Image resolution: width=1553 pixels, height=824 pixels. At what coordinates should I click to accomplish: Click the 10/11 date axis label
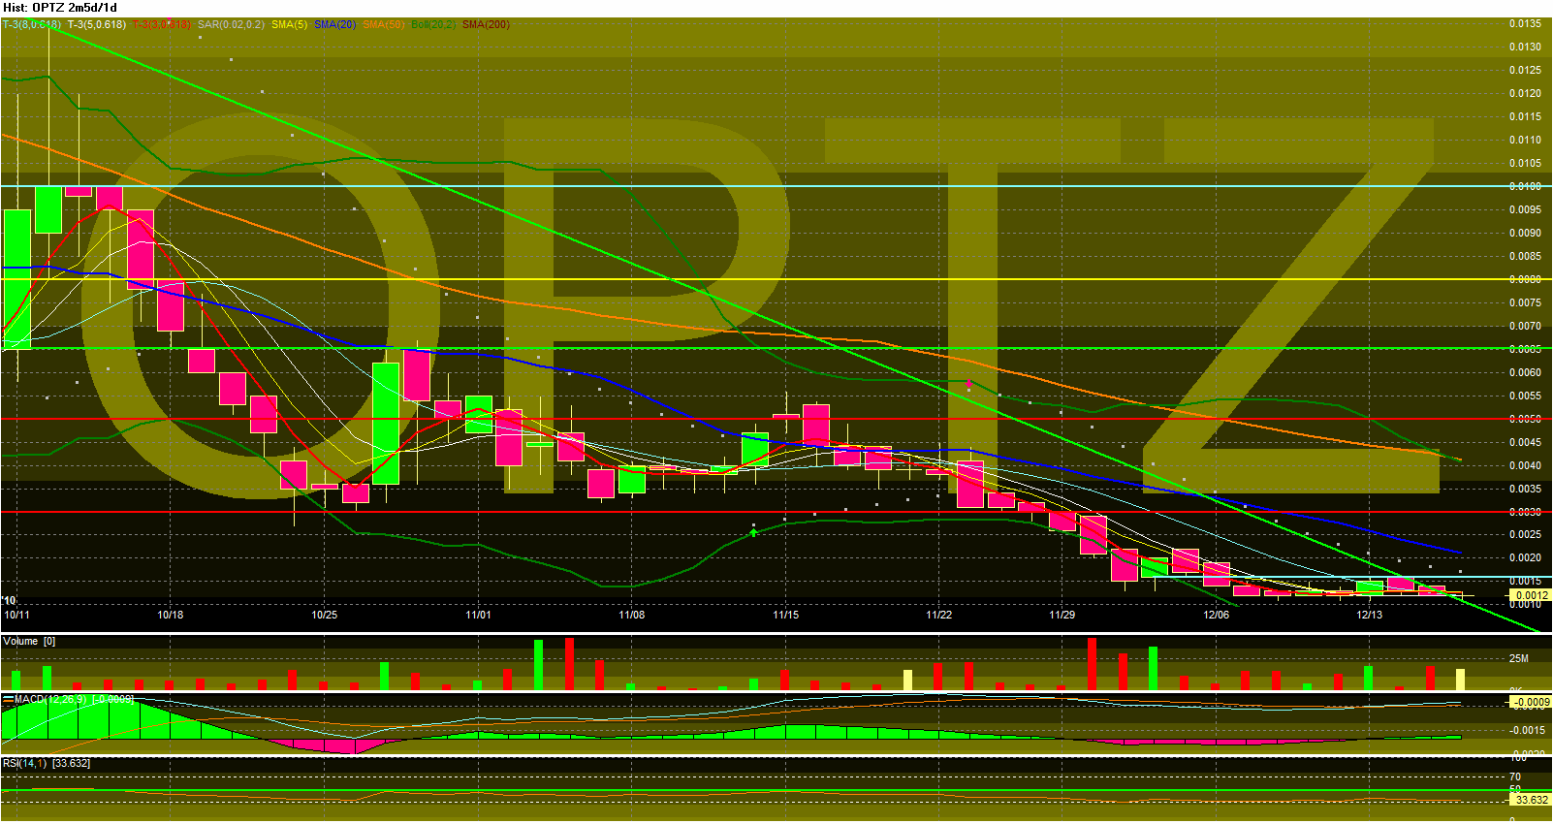pyautogui.click(x=16, y=615)
